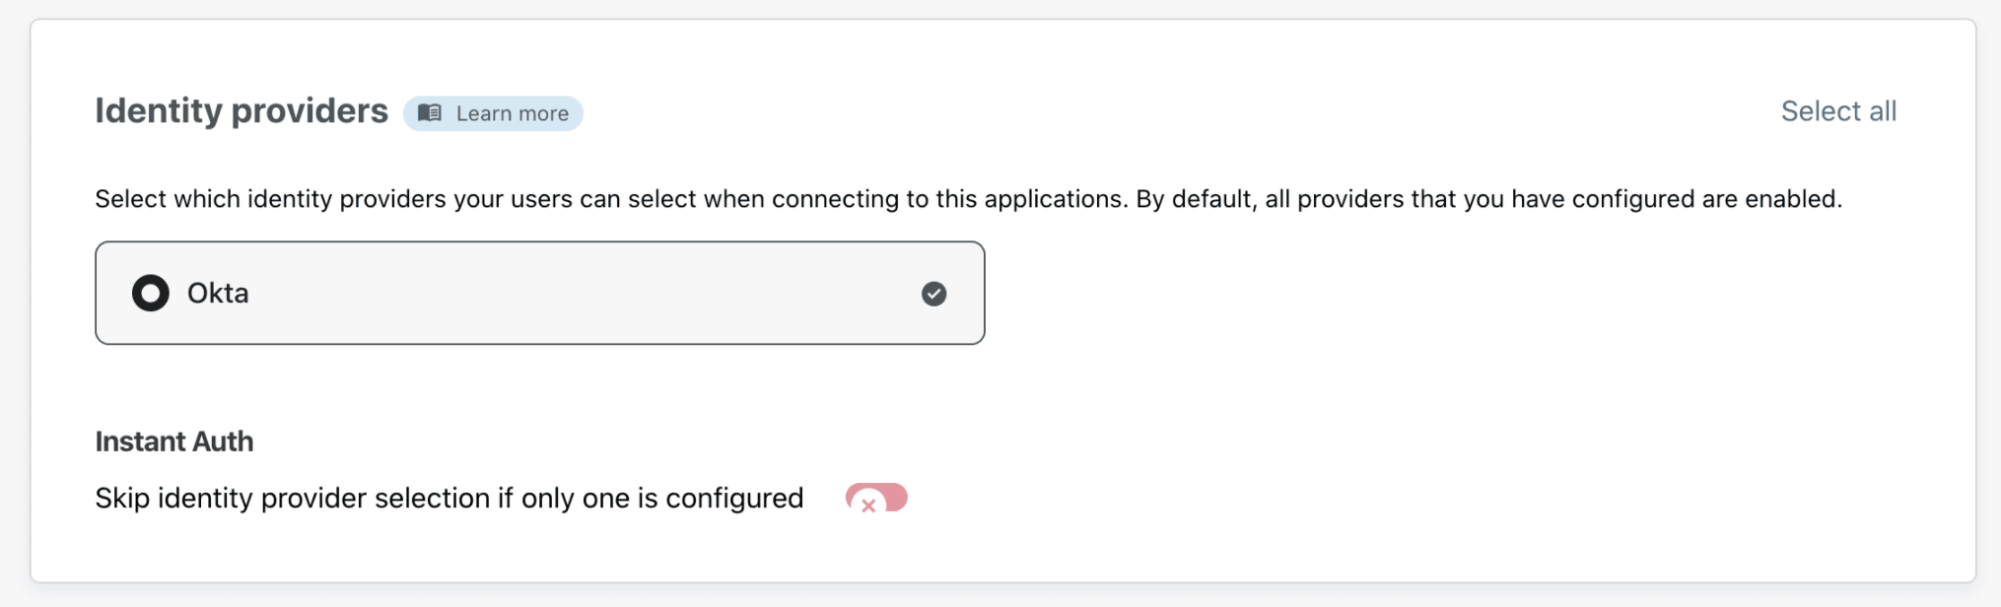Toggle skip identity provider selection setting

point(876,499)
